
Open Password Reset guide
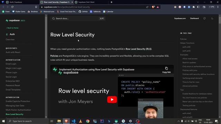point(13,85)
